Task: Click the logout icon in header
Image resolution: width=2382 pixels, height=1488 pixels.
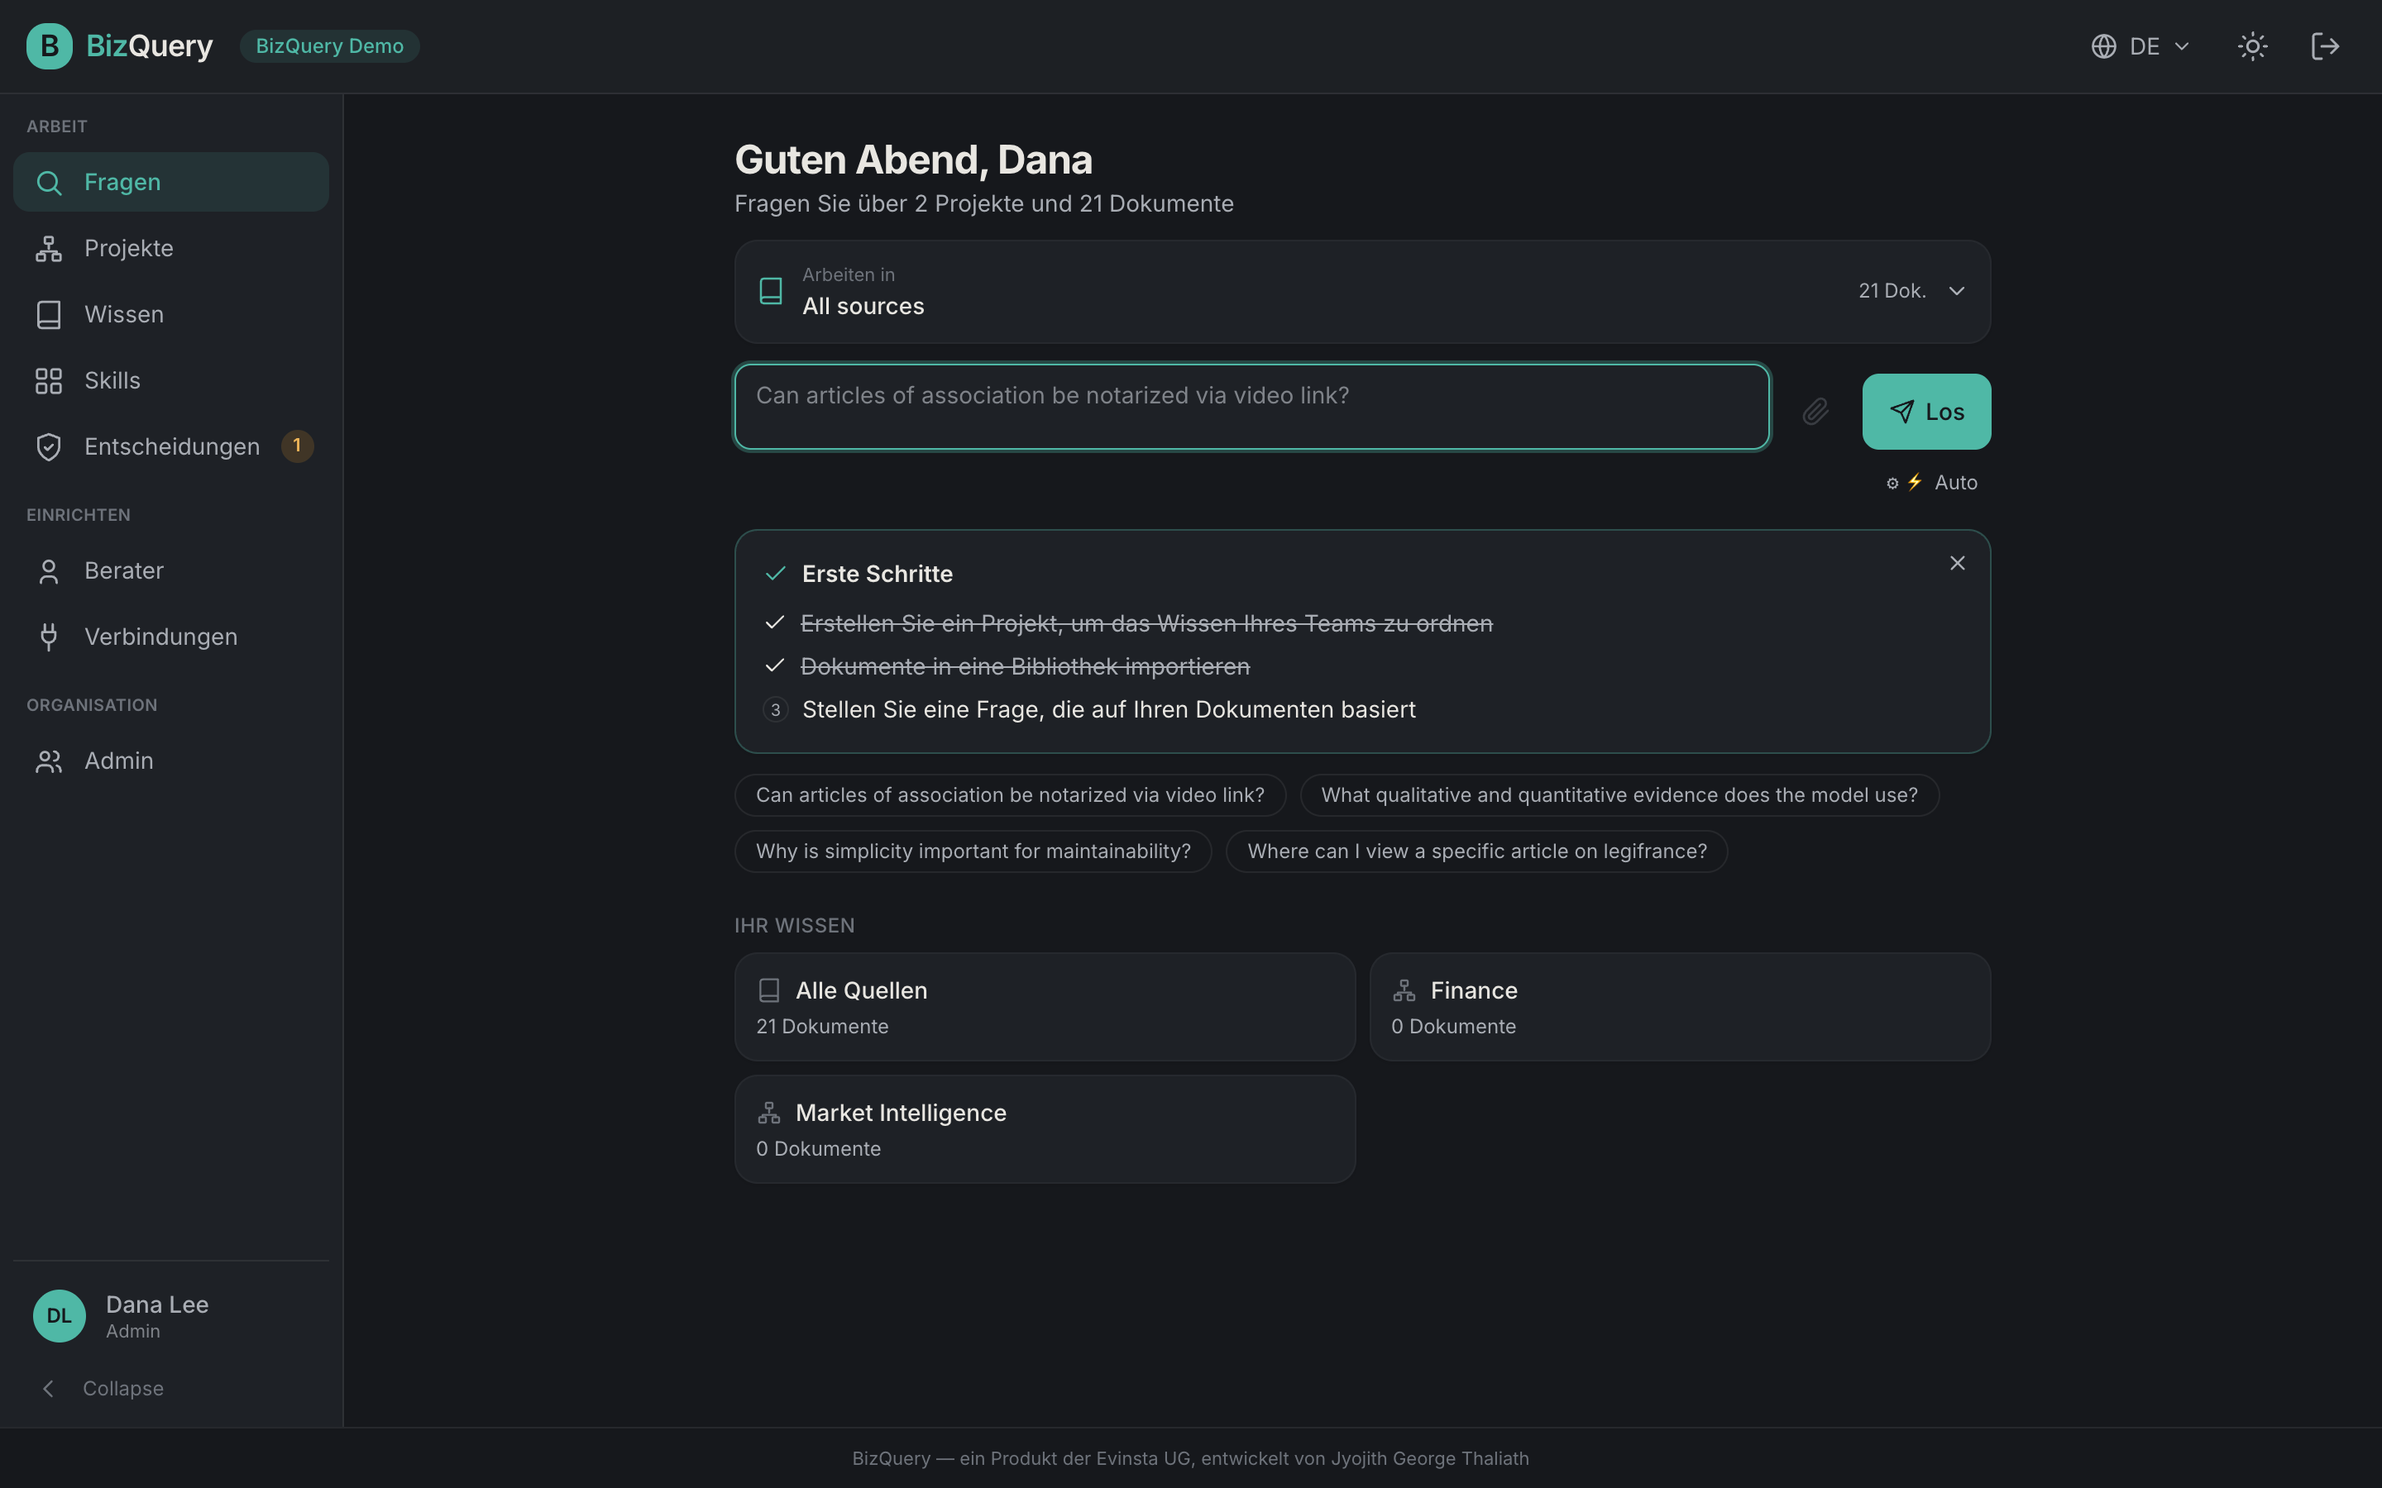Action: coord(2325,46)
